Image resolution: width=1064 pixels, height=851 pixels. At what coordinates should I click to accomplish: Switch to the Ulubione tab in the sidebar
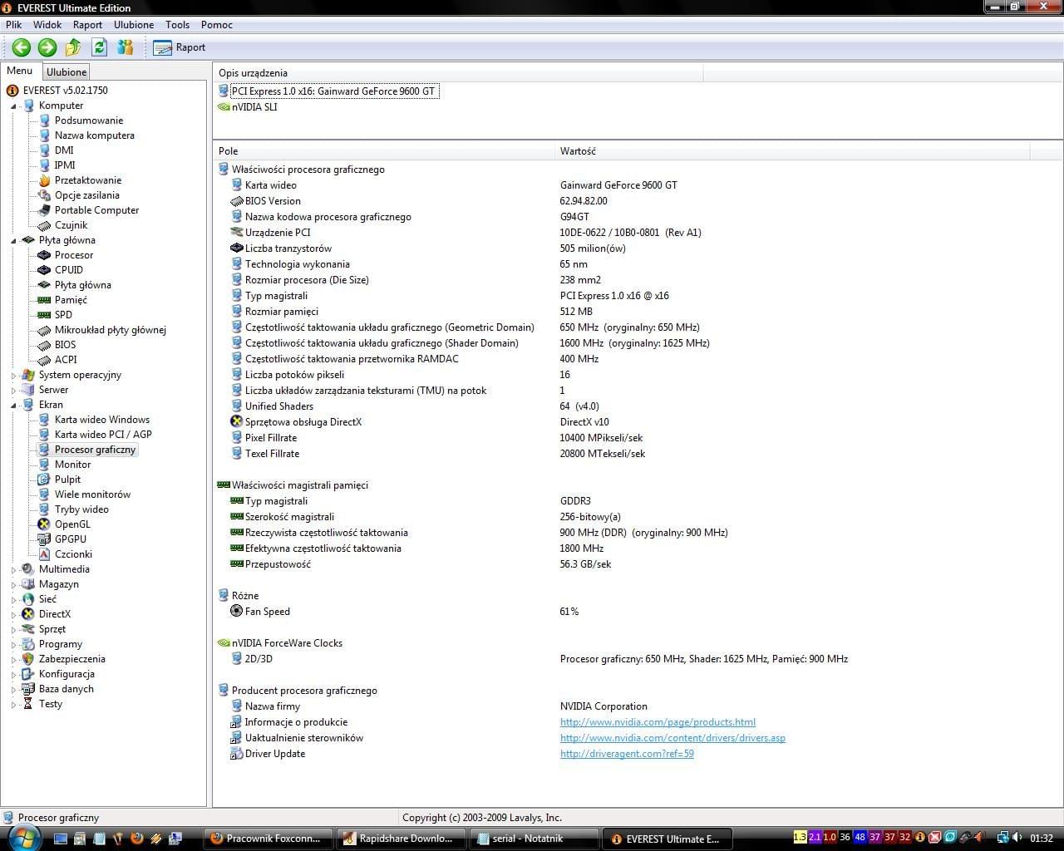point(66,72)
